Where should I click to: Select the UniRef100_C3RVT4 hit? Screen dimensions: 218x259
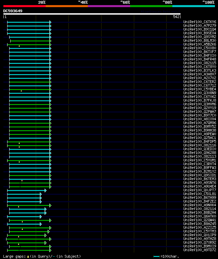[x=200, y=164]
